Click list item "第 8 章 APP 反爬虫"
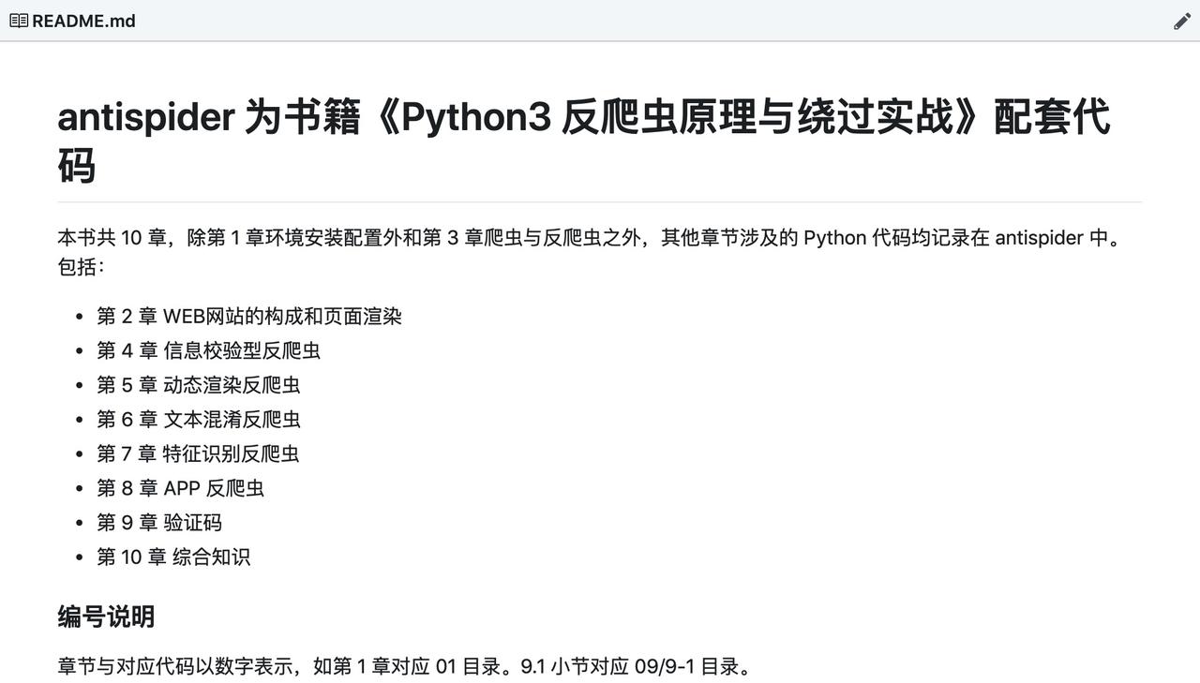Screen dimensions: 1200x683 [180, 488]
